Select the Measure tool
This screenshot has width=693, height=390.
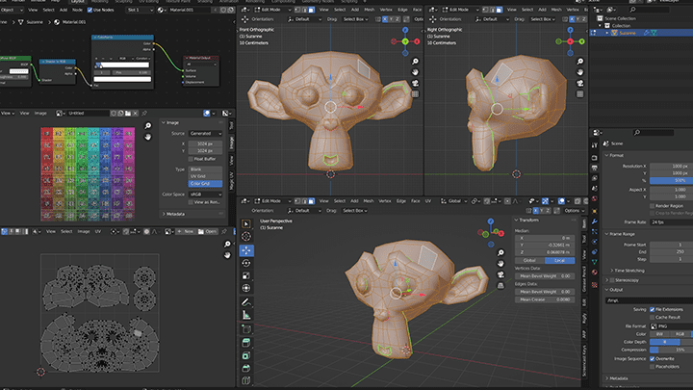(x=246, y=315)
